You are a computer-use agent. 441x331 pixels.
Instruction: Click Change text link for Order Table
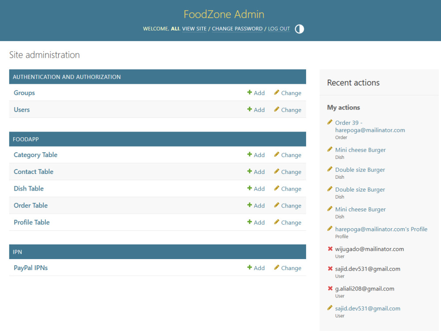[x=291, y=206]
